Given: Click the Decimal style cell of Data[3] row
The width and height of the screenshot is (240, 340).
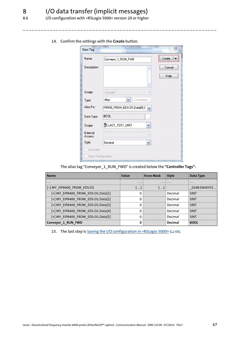Looking at the screenshot, I should (x=177, y=205).
